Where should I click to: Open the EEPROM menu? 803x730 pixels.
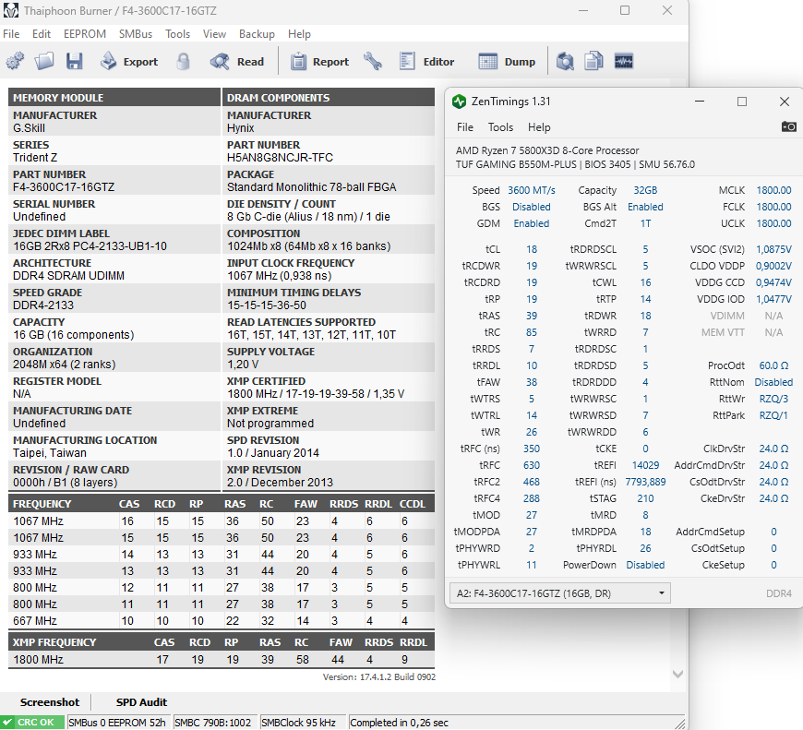click(x=85, y=34)
